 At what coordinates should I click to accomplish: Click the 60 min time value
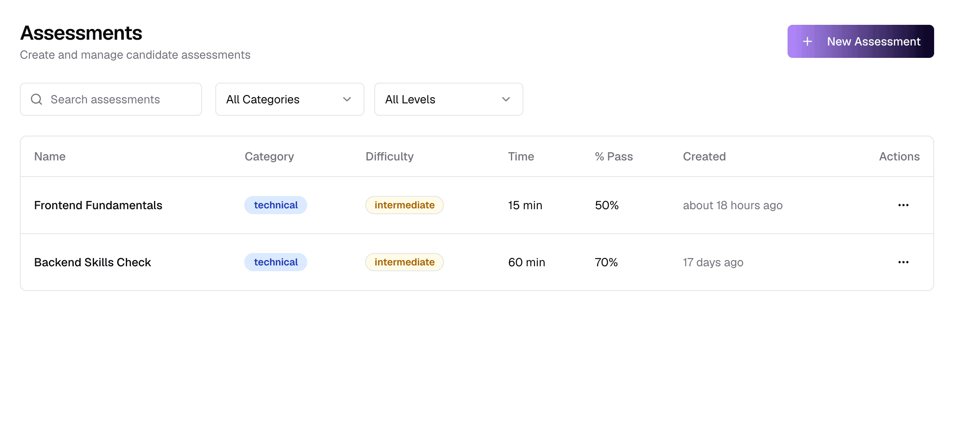tap(527, 262)
